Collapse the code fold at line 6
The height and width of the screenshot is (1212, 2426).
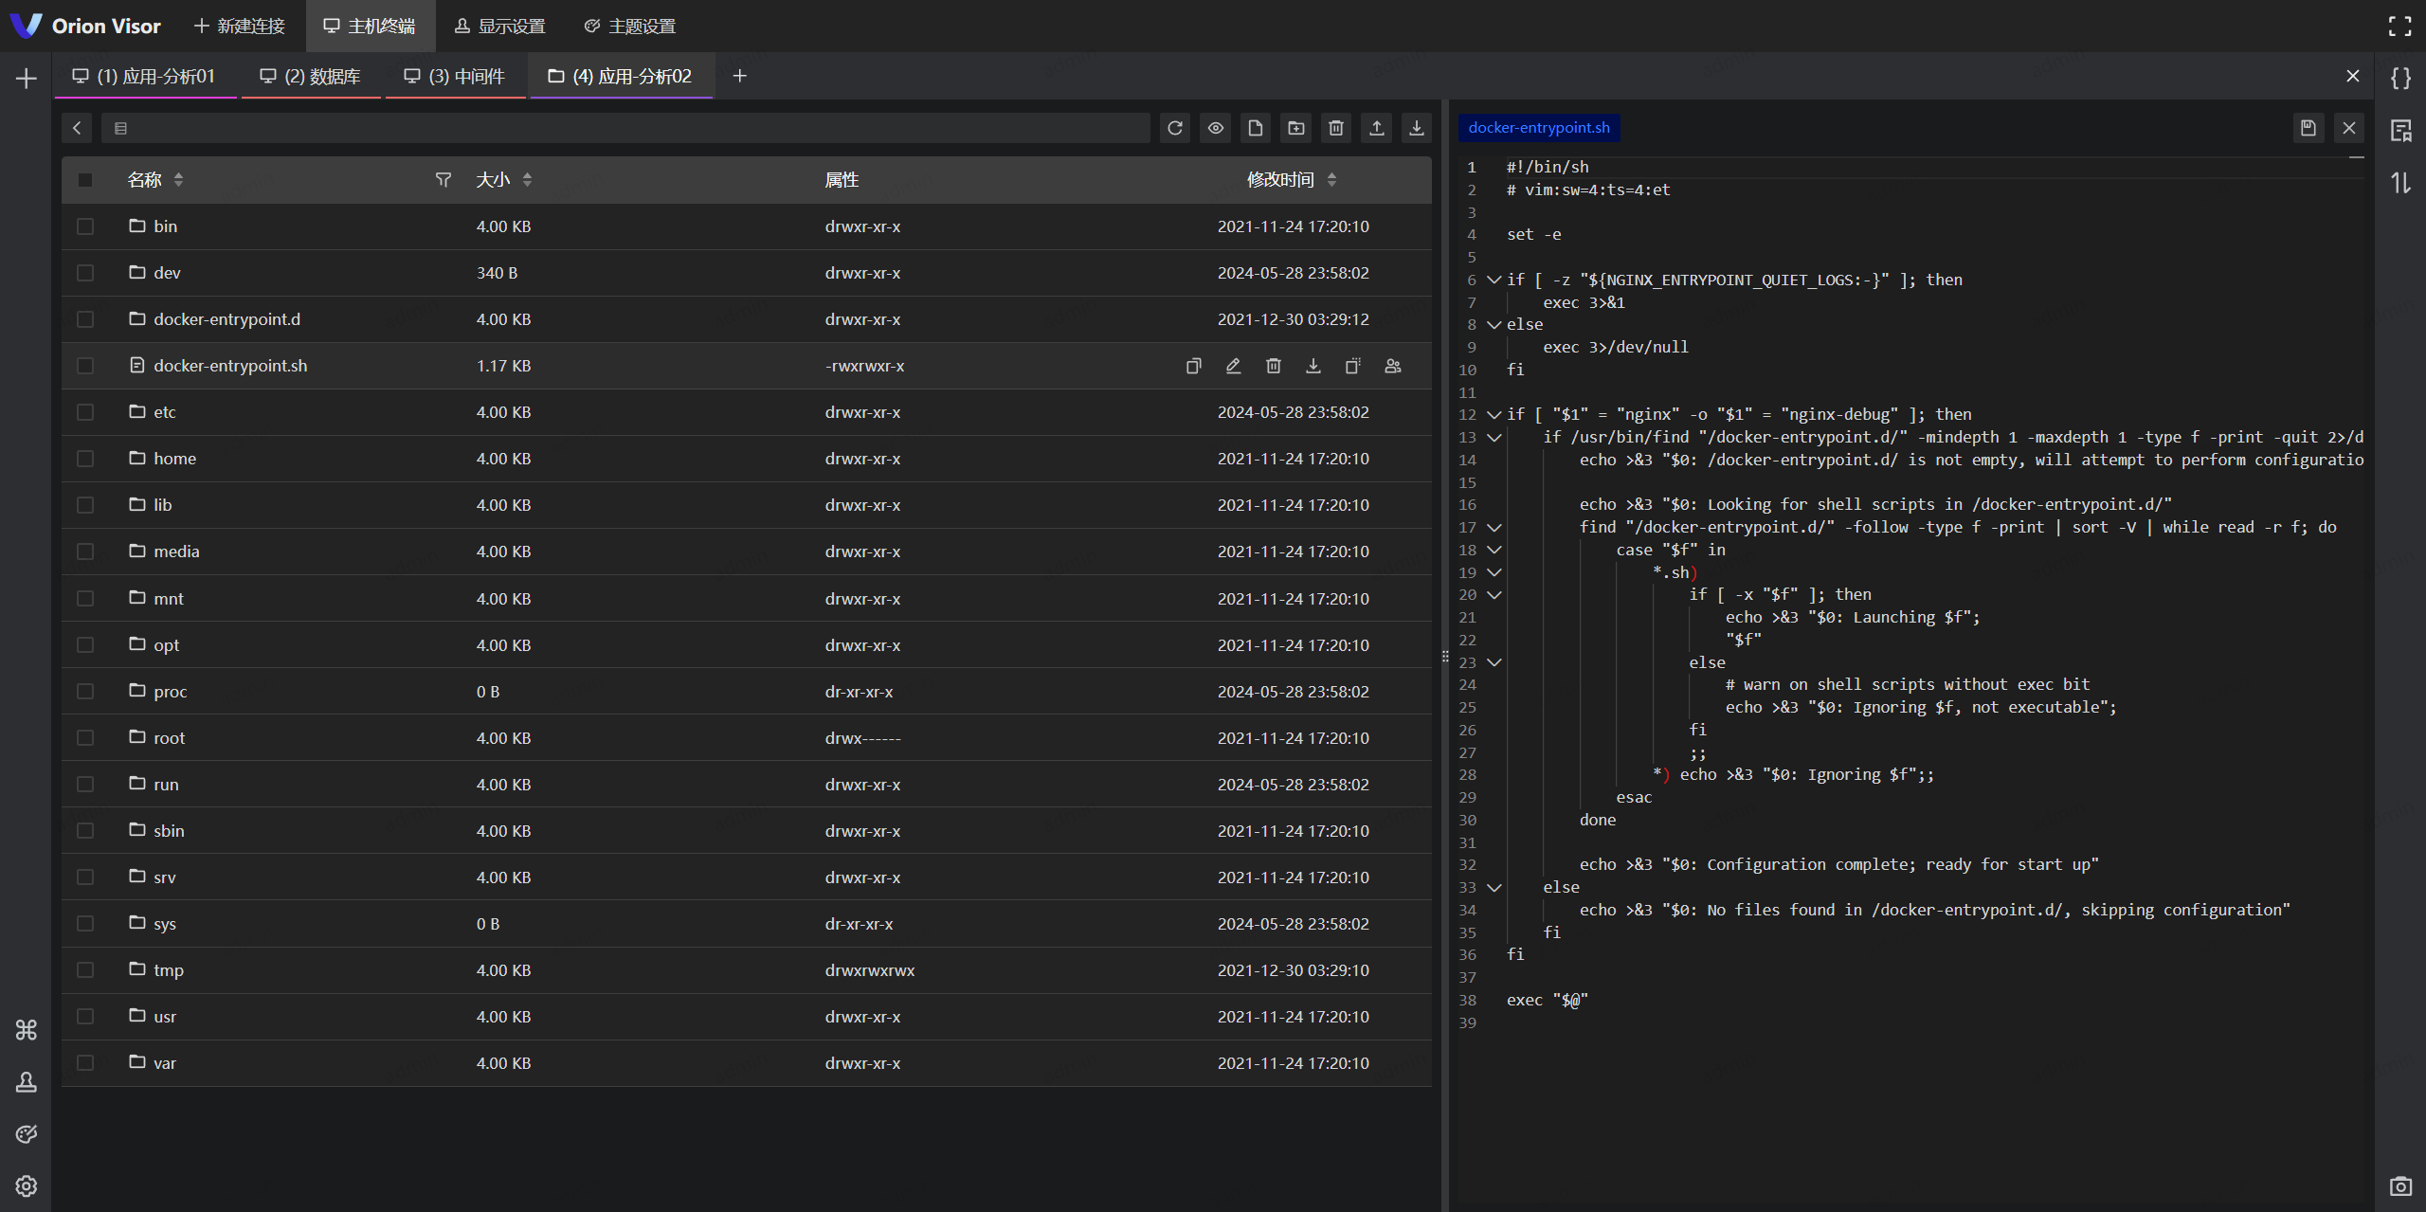(1494, 280)
